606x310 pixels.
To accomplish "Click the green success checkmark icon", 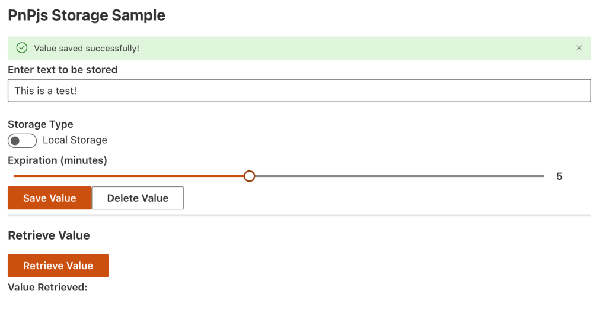I will click(22, 48).
